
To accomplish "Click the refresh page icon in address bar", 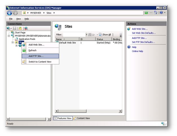I will pos(147,13).
